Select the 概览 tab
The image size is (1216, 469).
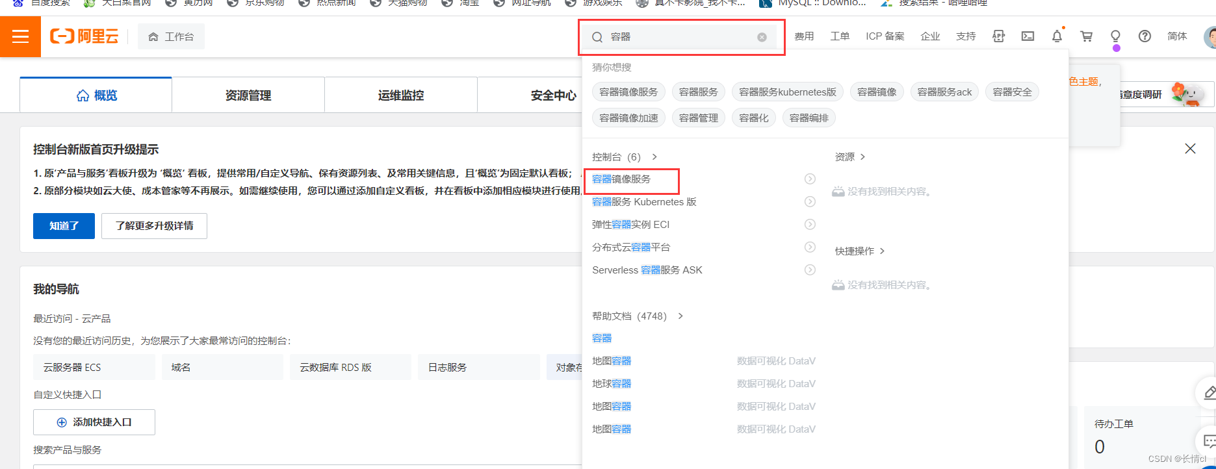tap(96, 95)
